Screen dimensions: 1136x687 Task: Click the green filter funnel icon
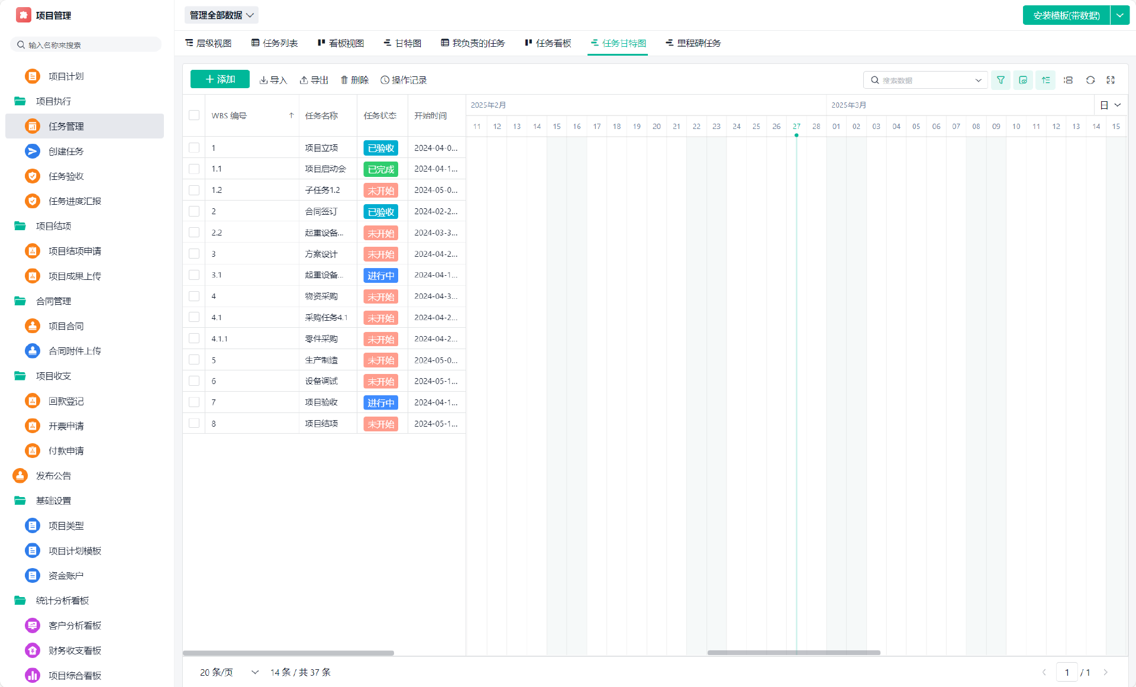pos(1001,80)
